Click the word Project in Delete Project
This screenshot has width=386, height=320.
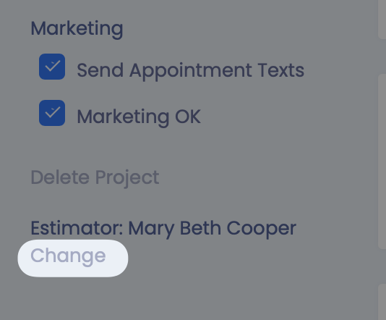coord(127,178)
